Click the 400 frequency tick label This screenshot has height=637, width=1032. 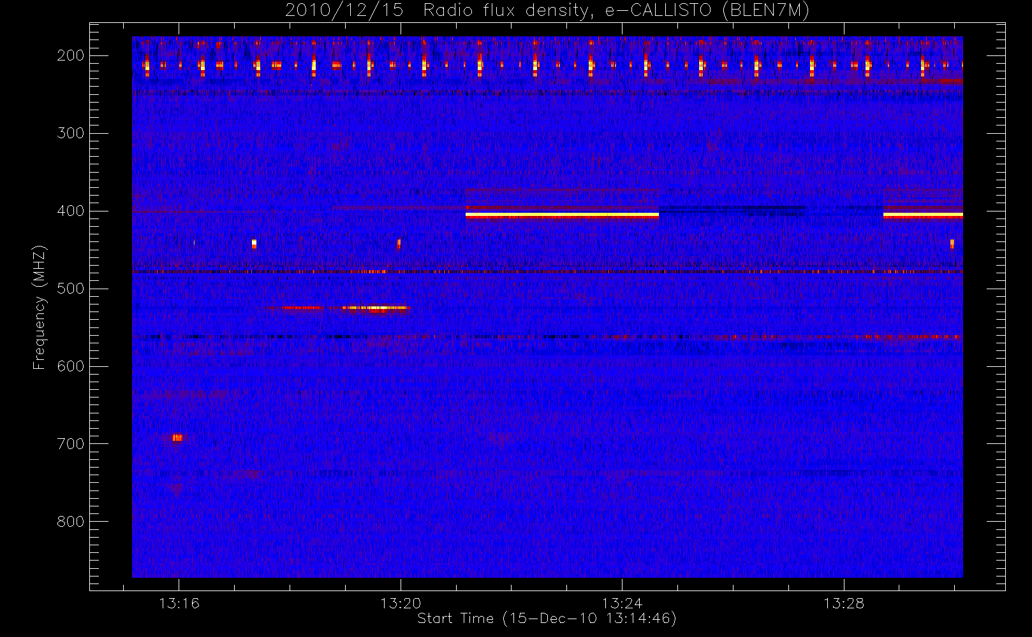pyautogui.click(x=71, y=211)
